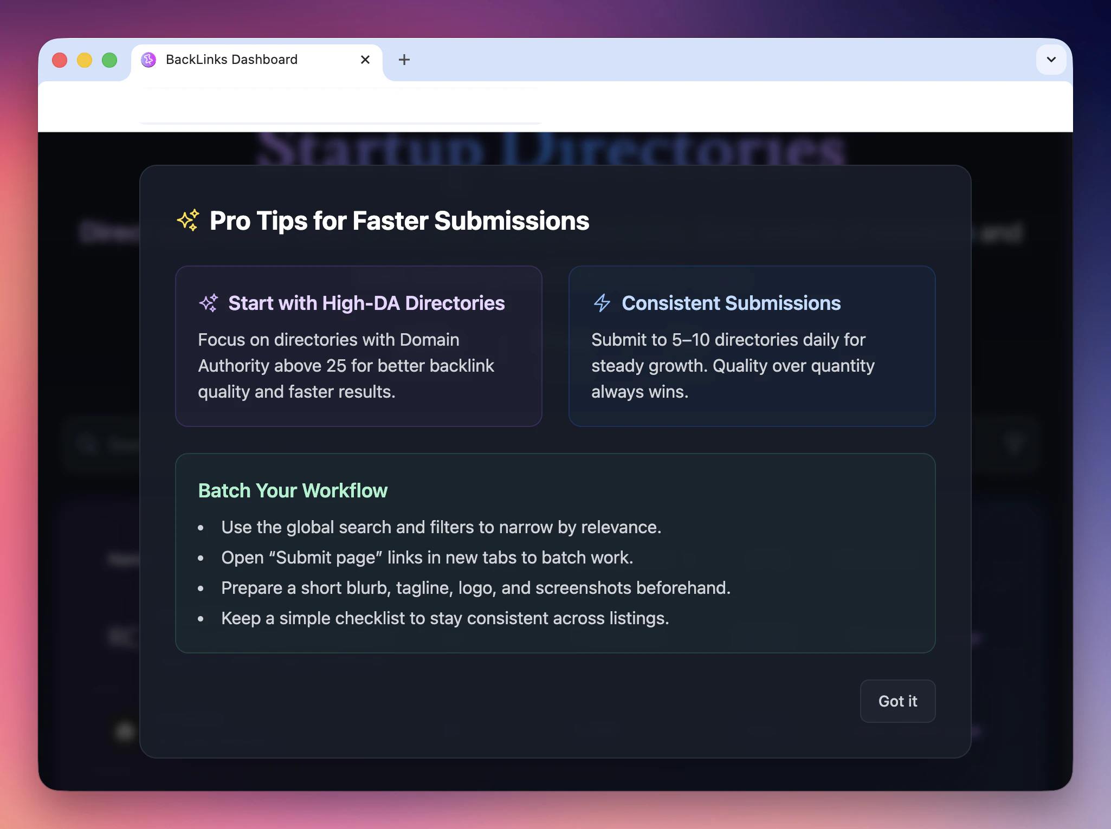Close the BackLinks Dashboard tab
This screenshot has height=829, width=1111.
click(x=365, y=60)
